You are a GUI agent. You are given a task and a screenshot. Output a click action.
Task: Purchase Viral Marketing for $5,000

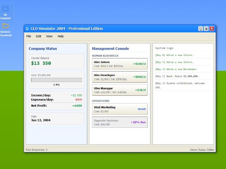(120, 109)
